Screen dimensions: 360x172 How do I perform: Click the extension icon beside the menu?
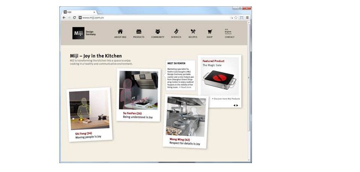(241, 18)
